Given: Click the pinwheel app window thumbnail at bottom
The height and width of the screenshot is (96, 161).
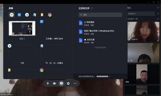Looking at the screenshot, I should tap(54, 74).
